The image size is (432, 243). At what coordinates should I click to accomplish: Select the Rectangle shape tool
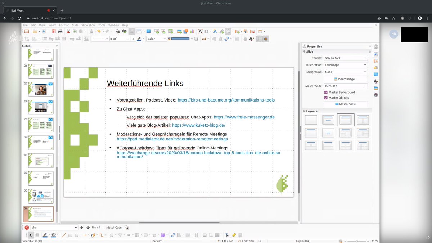pyautogui.click(x=70, y=235)
